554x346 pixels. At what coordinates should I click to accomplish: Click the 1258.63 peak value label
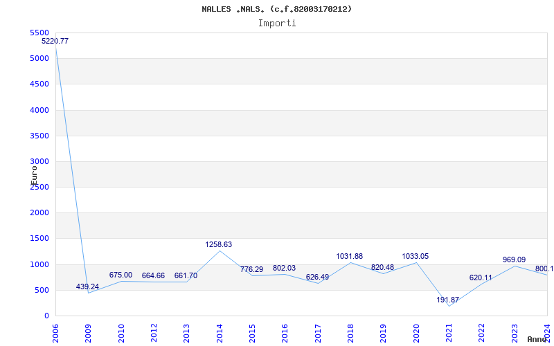[x=219, y=245]
